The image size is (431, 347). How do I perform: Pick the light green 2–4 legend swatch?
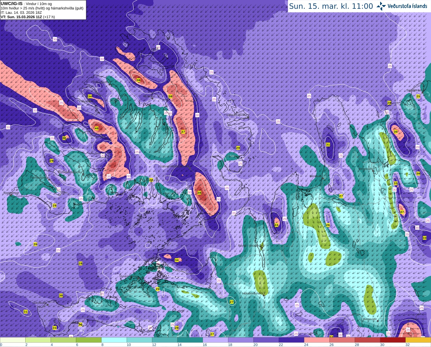coord(38,340)
